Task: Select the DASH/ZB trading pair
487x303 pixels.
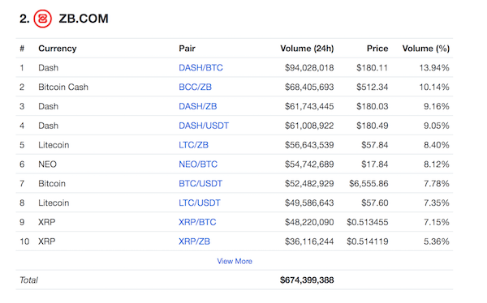Action: 197,106
